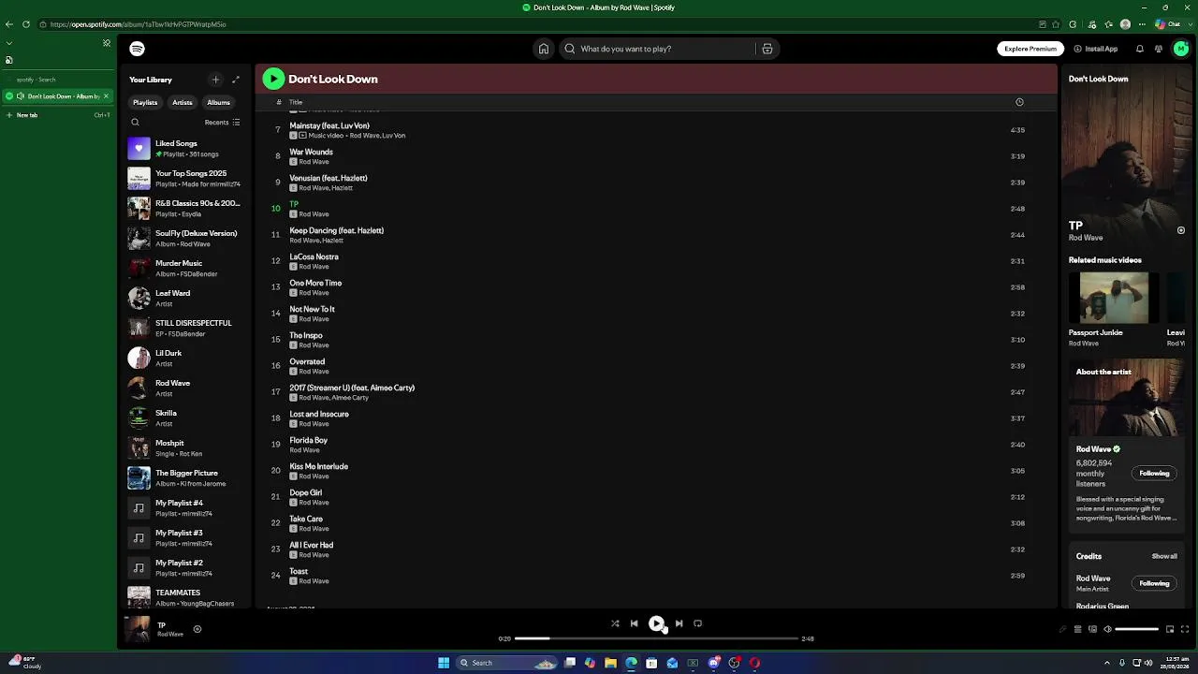Open the SoulFly (Deluxe Version) album
This screenshot has height=674, width=1198.
pyautogui.click(x=183, y=238)
